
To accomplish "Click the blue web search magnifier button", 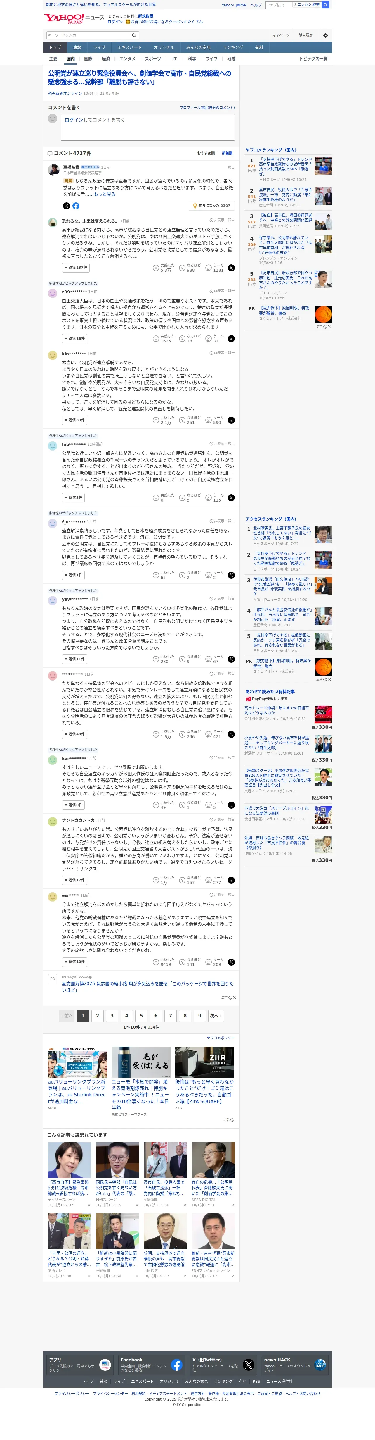I will [x=325, y=4].
